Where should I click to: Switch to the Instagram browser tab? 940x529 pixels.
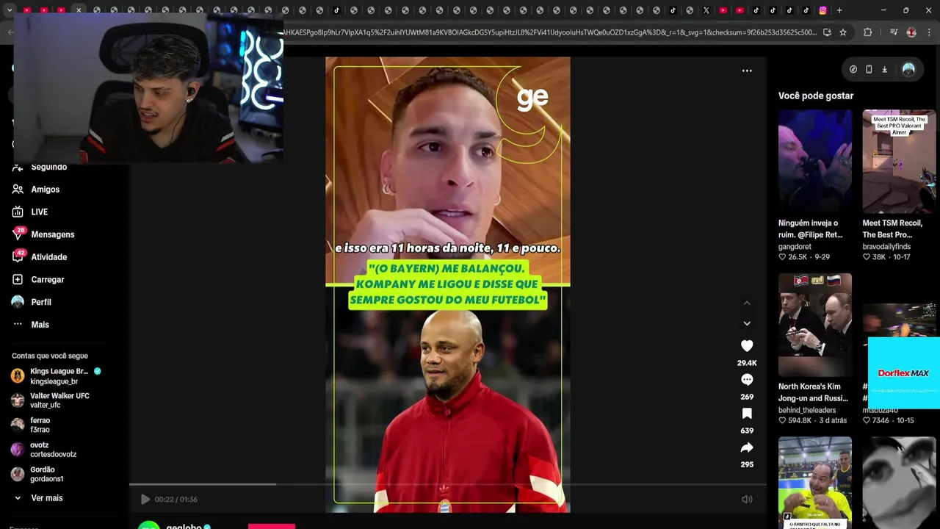click(823, 10)
